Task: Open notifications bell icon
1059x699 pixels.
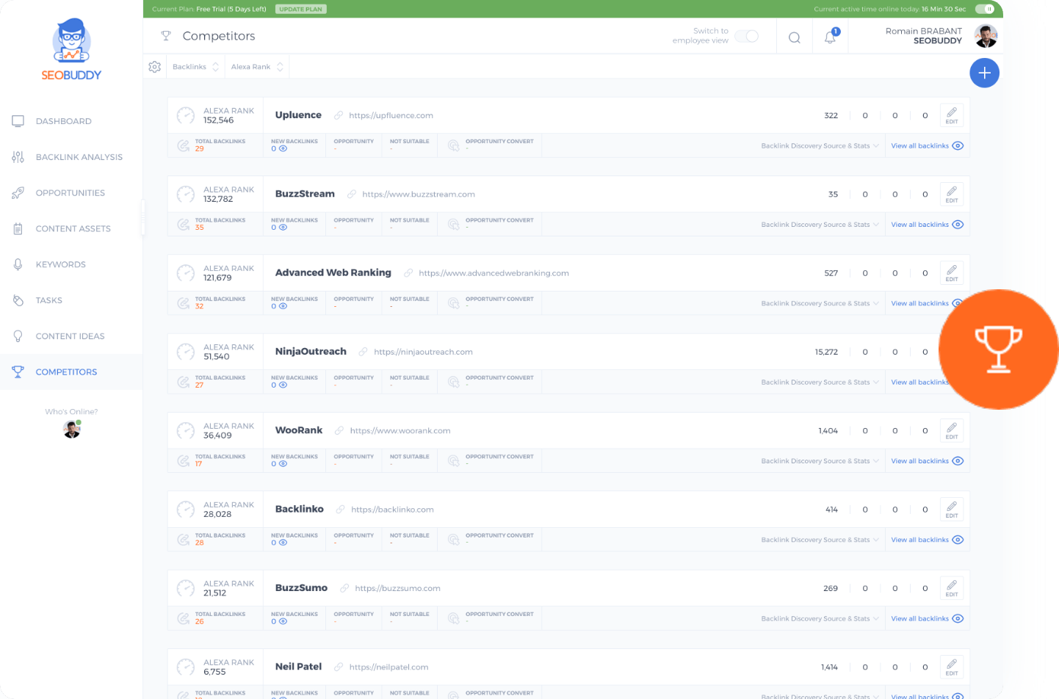Action: pyautogui.click(x=830, y=37)
